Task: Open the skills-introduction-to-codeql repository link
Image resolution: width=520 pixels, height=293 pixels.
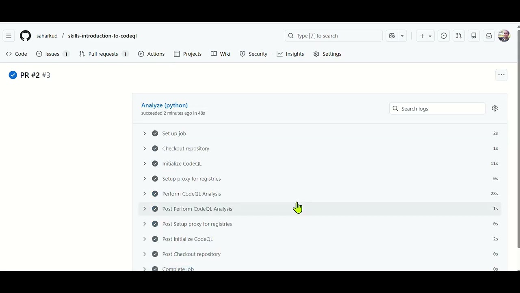Action: (102, 36)
